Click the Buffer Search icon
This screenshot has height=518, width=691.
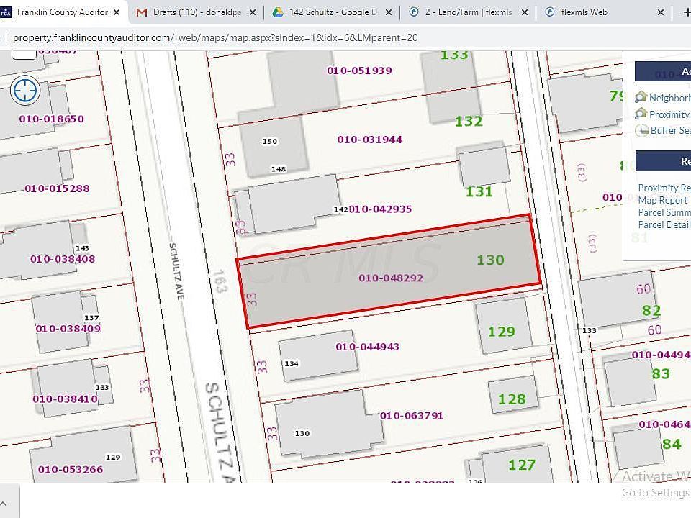641,131
